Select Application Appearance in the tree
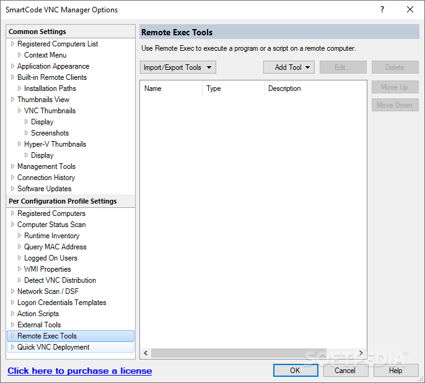425x383 pixels. coord(53,66)
